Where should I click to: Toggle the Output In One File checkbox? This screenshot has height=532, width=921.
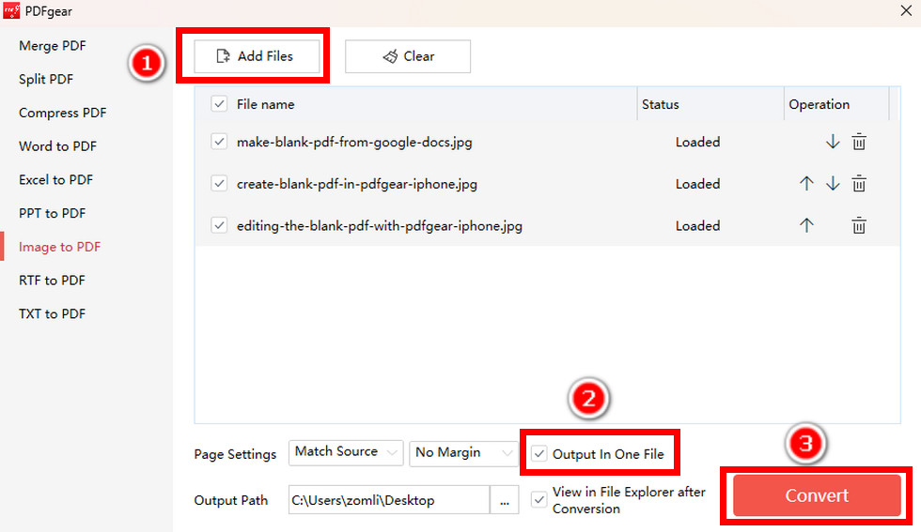click(539, 454)
